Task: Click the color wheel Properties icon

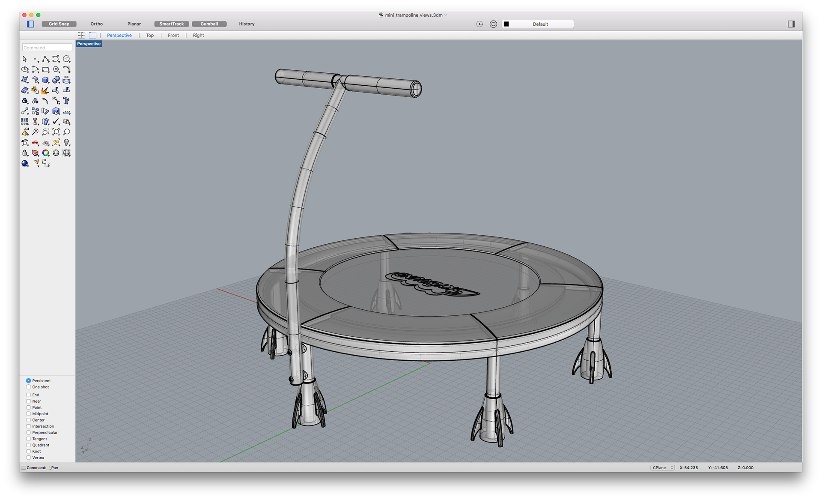Action: (45, 153)
